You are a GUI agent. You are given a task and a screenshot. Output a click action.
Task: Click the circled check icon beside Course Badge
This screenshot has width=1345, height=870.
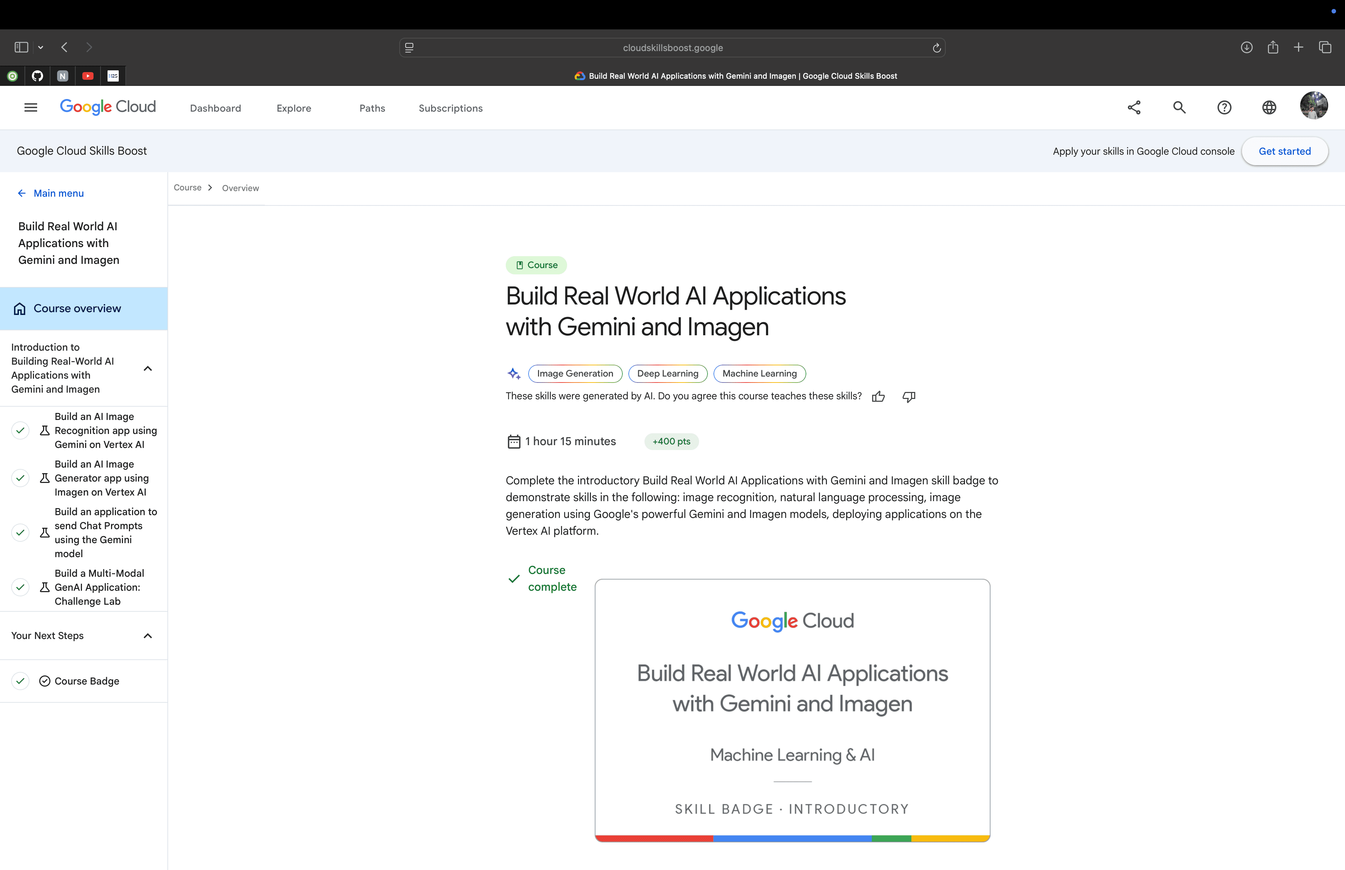44,681
